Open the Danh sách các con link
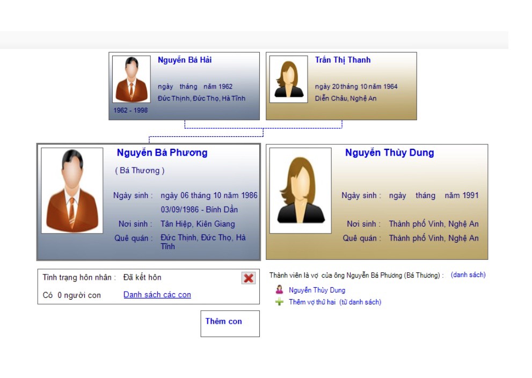Viewport: 532px width, 378px height. tap(157, 295)
